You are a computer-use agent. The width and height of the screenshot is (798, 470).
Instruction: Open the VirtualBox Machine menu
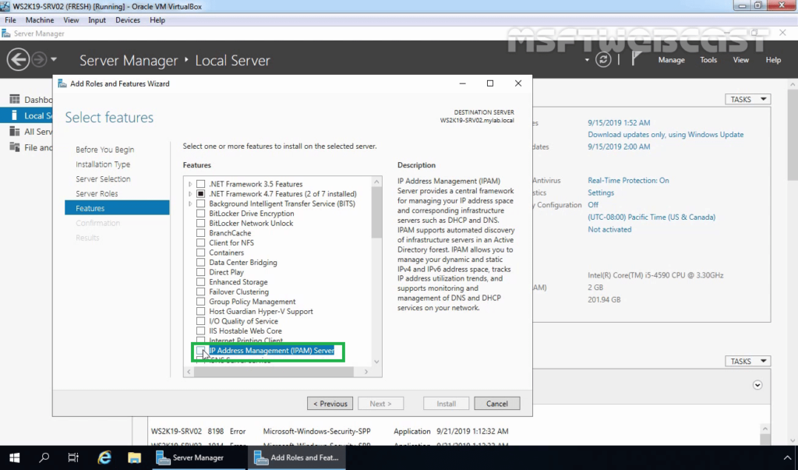pyautogui.click(x=40, y=19)
